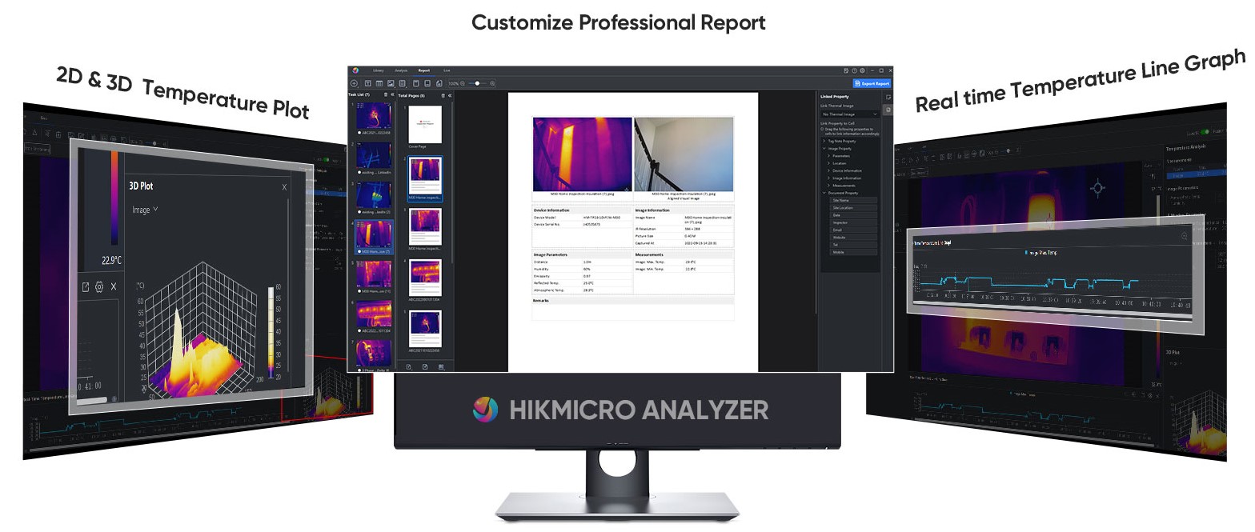Expand the Location tree node
Image resolution: width=1255 pixels, height=532 pixels.
(829, 163)
